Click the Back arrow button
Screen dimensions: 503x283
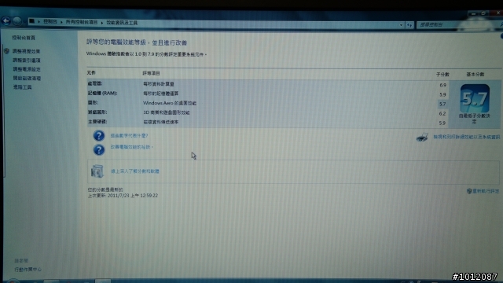pos(6,21)
